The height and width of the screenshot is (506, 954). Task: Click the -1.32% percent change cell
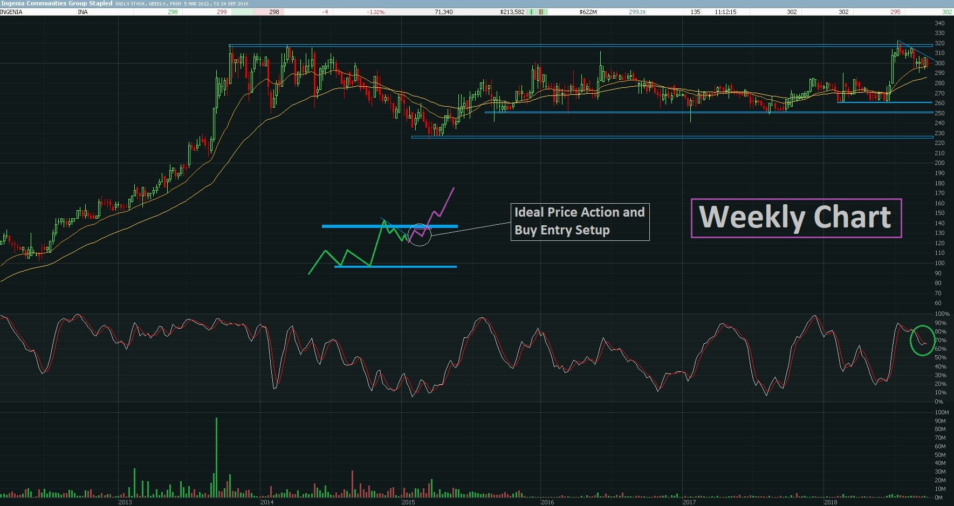click(x=376, y=12)
